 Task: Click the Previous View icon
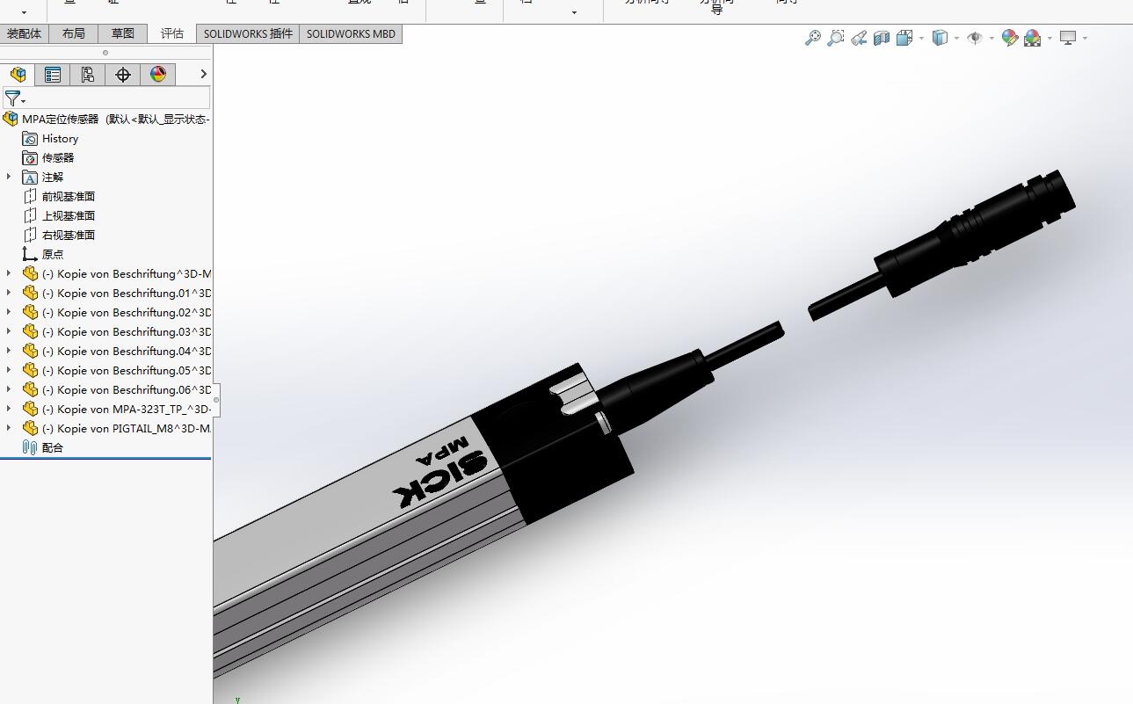[x=859, y=38]
